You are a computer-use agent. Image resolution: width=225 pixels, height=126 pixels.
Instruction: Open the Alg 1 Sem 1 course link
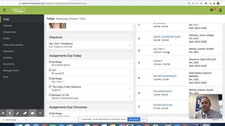pos(159,49)
